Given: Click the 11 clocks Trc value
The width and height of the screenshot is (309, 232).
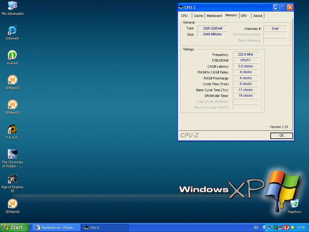Looking at the screenshot, I should (246, 90).
